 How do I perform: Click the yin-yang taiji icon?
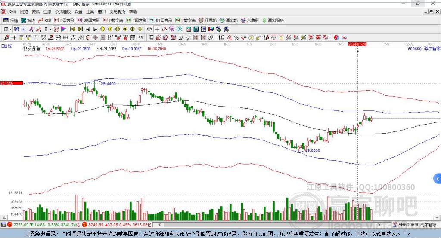point(336,38)
